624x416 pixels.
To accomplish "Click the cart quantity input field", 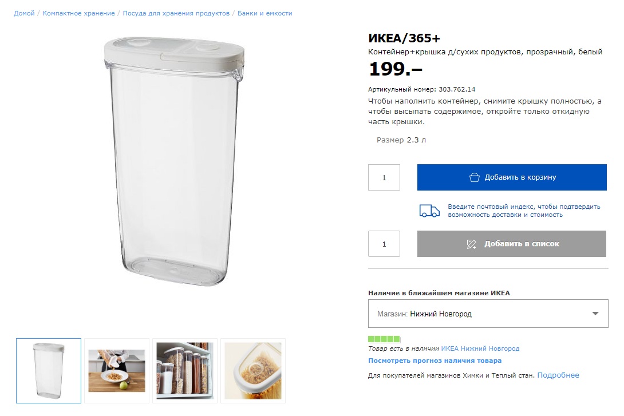I will 384,177.
